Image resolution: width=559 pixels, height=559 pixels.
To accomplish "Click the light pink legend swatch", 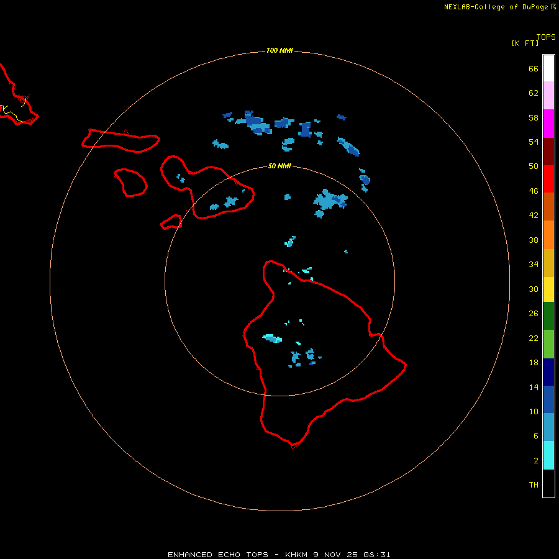I will pos(548,95).
